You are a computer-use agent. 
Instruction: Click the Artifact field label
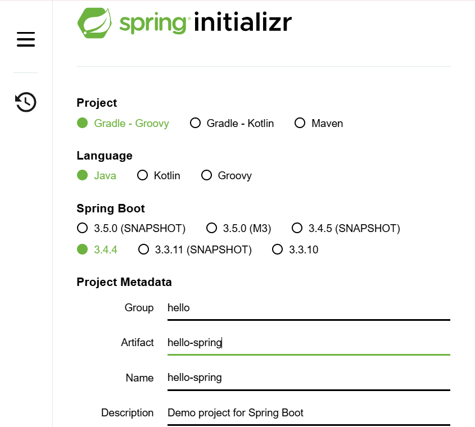[138, 343]
